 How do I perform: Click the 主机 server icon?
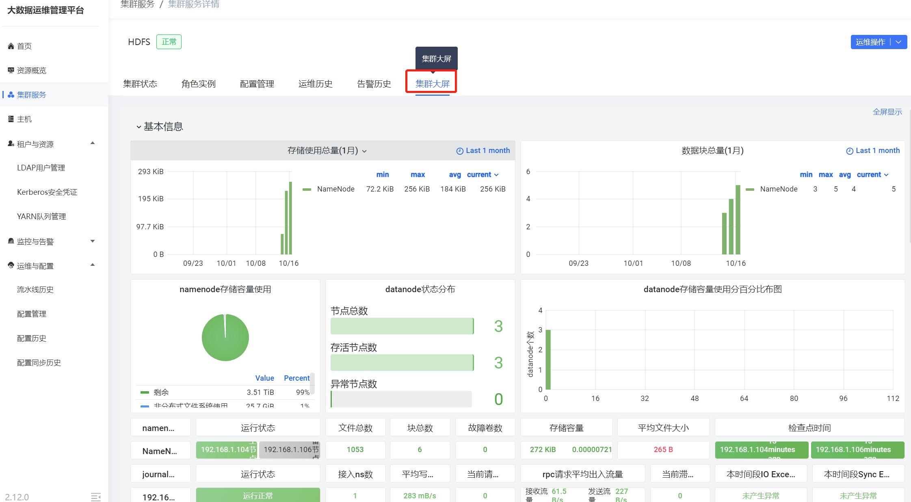[11, 119]
